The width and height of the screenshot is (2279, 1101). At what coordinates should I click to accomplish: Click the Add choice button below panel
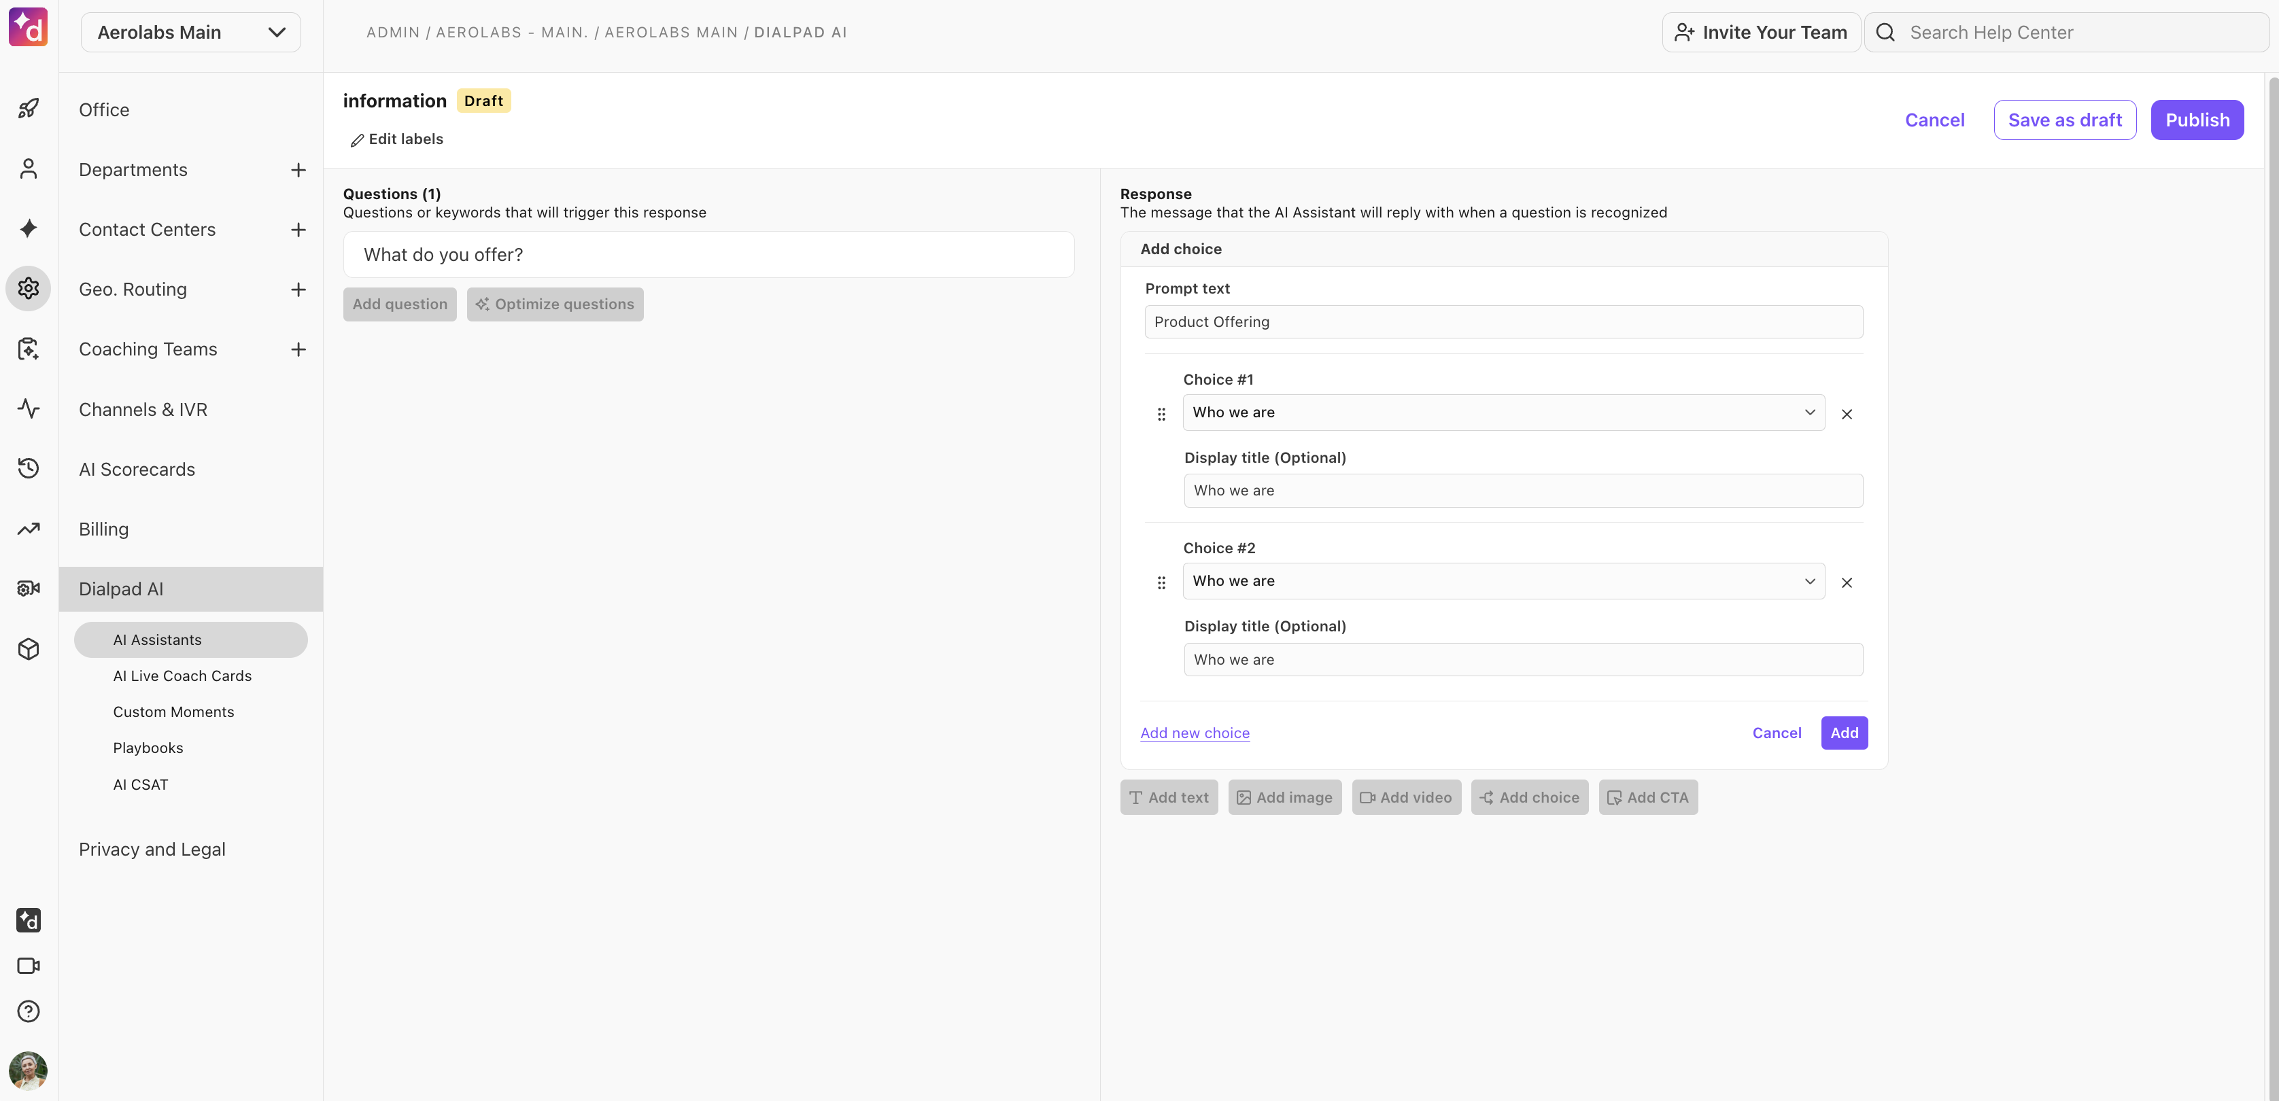(1530, 798)
